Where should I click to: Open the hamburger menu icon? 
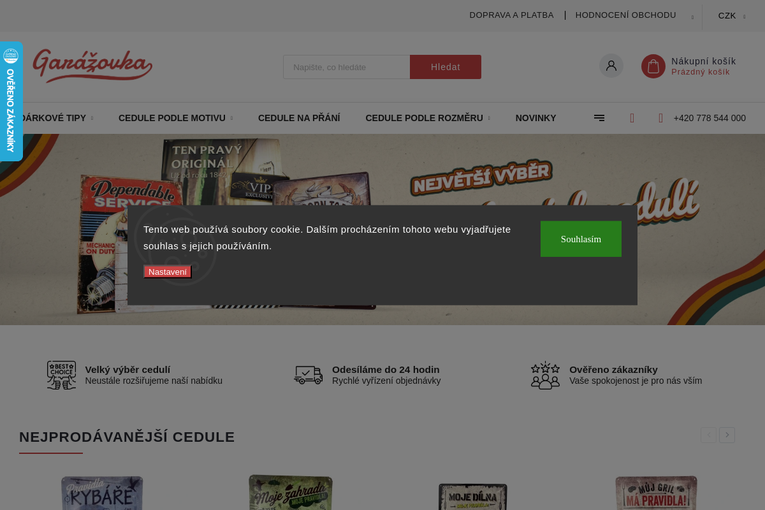point(599,118)
